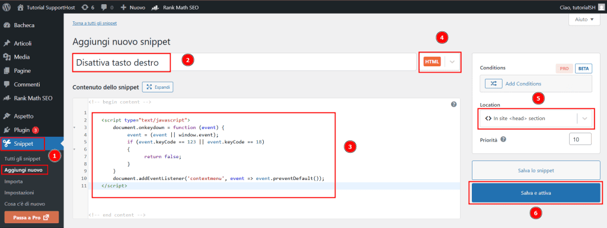This screenshot has width=607, height=228.
Task: Click Add Conditions button
Action: (x=536, y=84)
